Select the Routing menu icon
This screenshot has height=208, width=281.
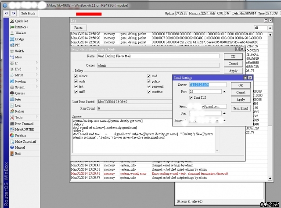tap(12, 81)
